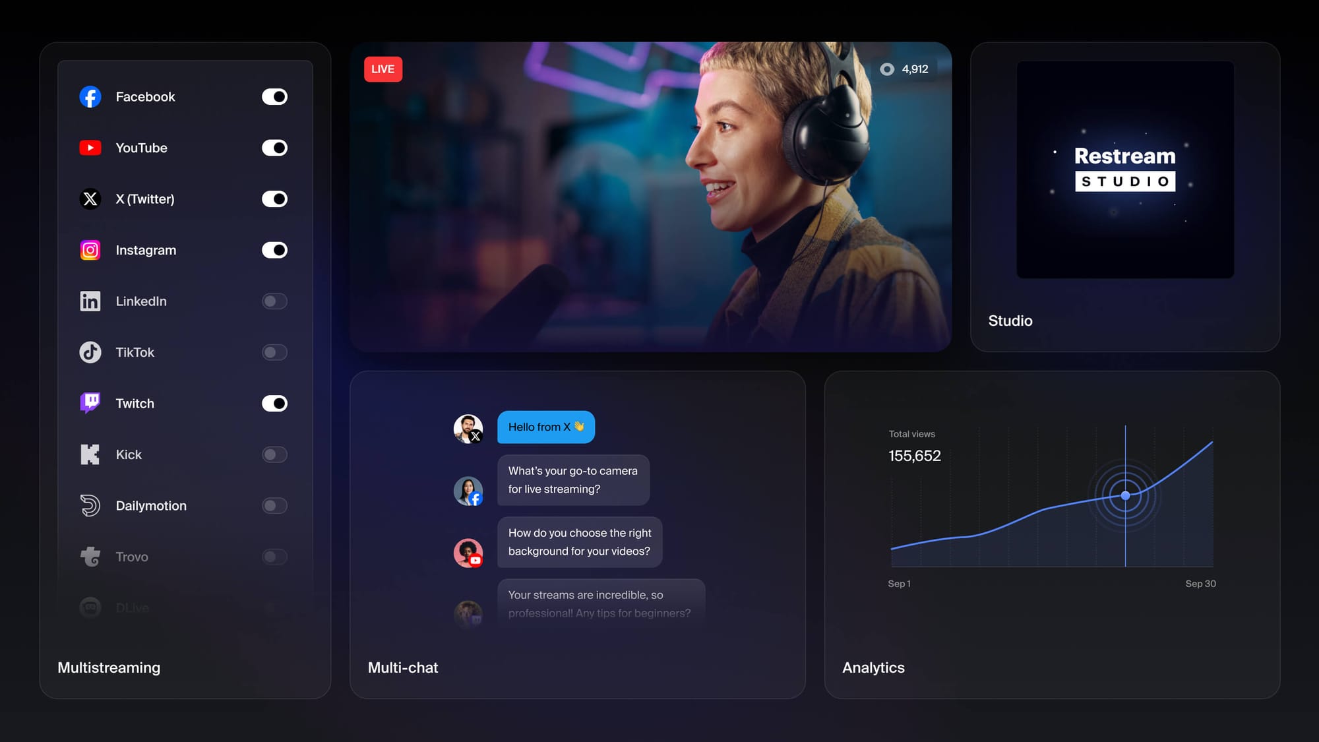Disable the Instagram streaming toggle

pos(274,249)
